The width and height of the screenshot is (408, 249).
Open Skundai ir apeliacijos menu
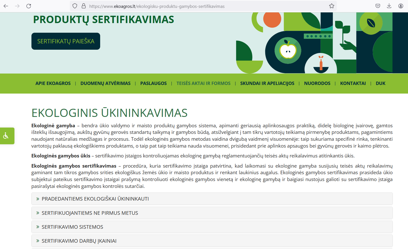pyautogui.click(x=267, y=83)
